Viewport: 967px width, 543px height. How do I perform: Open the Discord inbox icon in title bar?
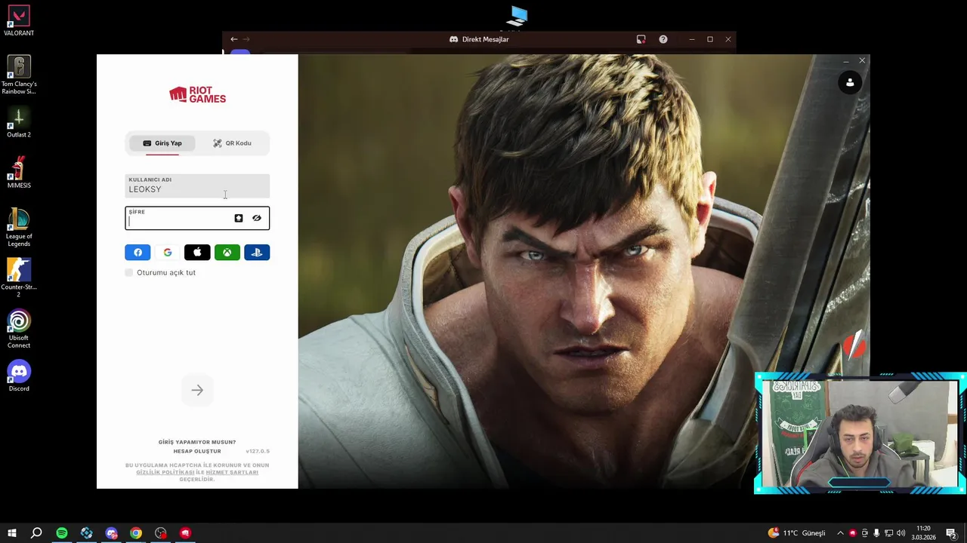(641, 39)
